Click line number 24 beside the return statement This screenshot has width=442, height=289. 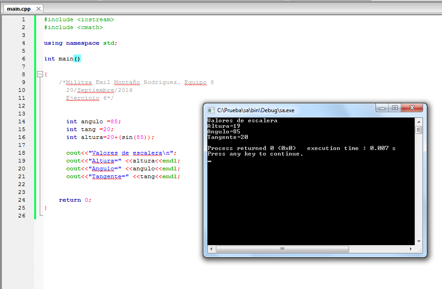point(21,199)
